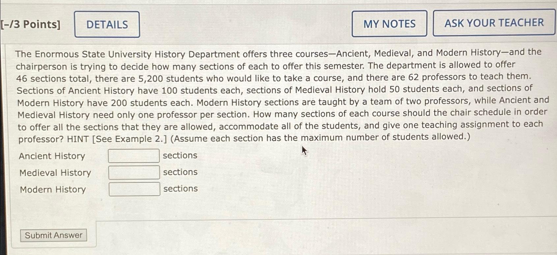The width and height of the screenshot is (557, 255).
Task: Open notes for this assignment
Action: pyautogui.click(x=390, y=24)
